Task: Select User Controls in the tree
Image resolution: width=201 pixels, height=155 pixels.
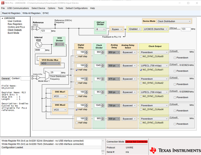Action: coord(15,21)
